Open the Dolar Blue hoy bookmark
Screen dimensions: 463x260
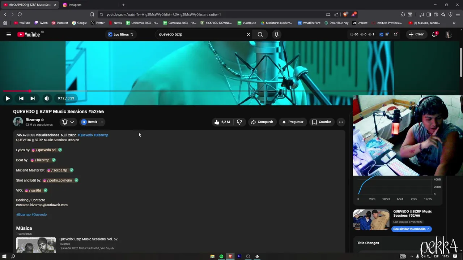[336, 23]
